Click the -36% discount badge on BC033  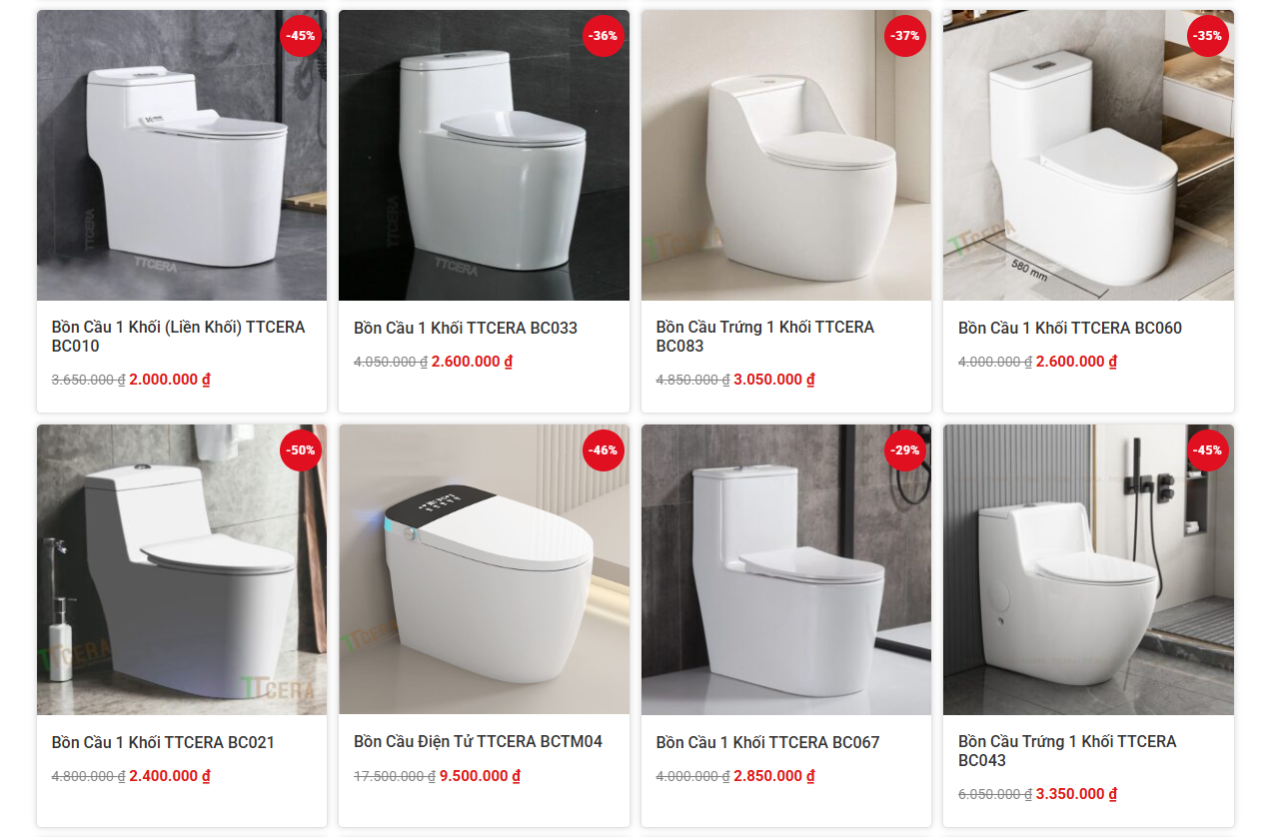point(604,36)
